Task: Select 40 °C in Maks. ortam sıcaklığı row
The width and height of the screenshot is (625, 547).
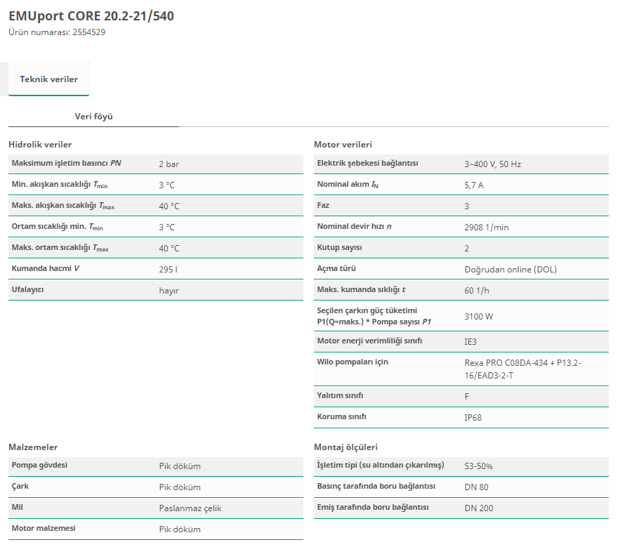Action: [169, 249]
